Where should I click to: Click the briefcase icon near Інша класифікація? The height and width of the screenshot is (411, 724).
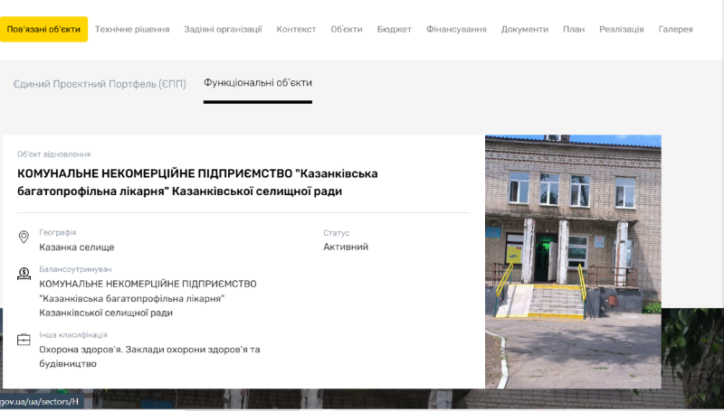24,340
